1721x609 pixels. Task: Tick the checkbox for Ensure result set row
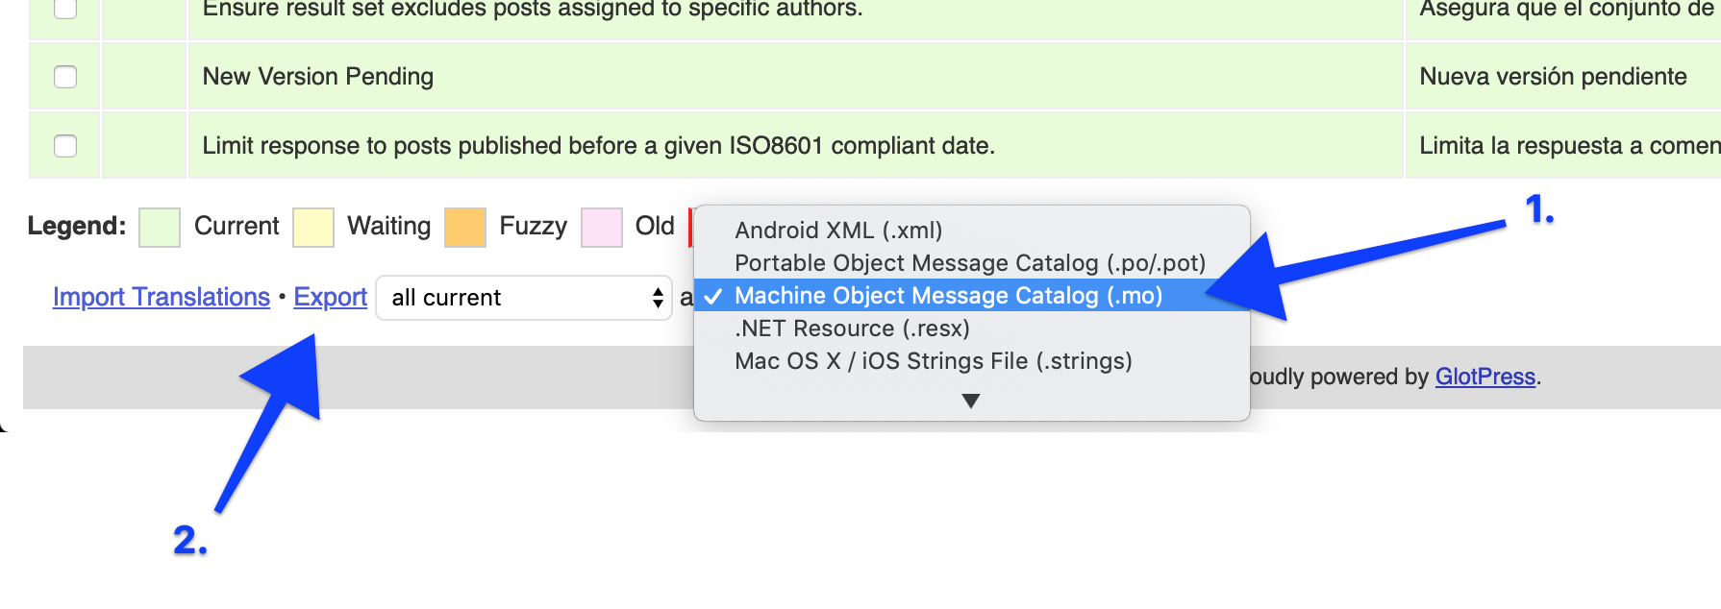(65, 9)
